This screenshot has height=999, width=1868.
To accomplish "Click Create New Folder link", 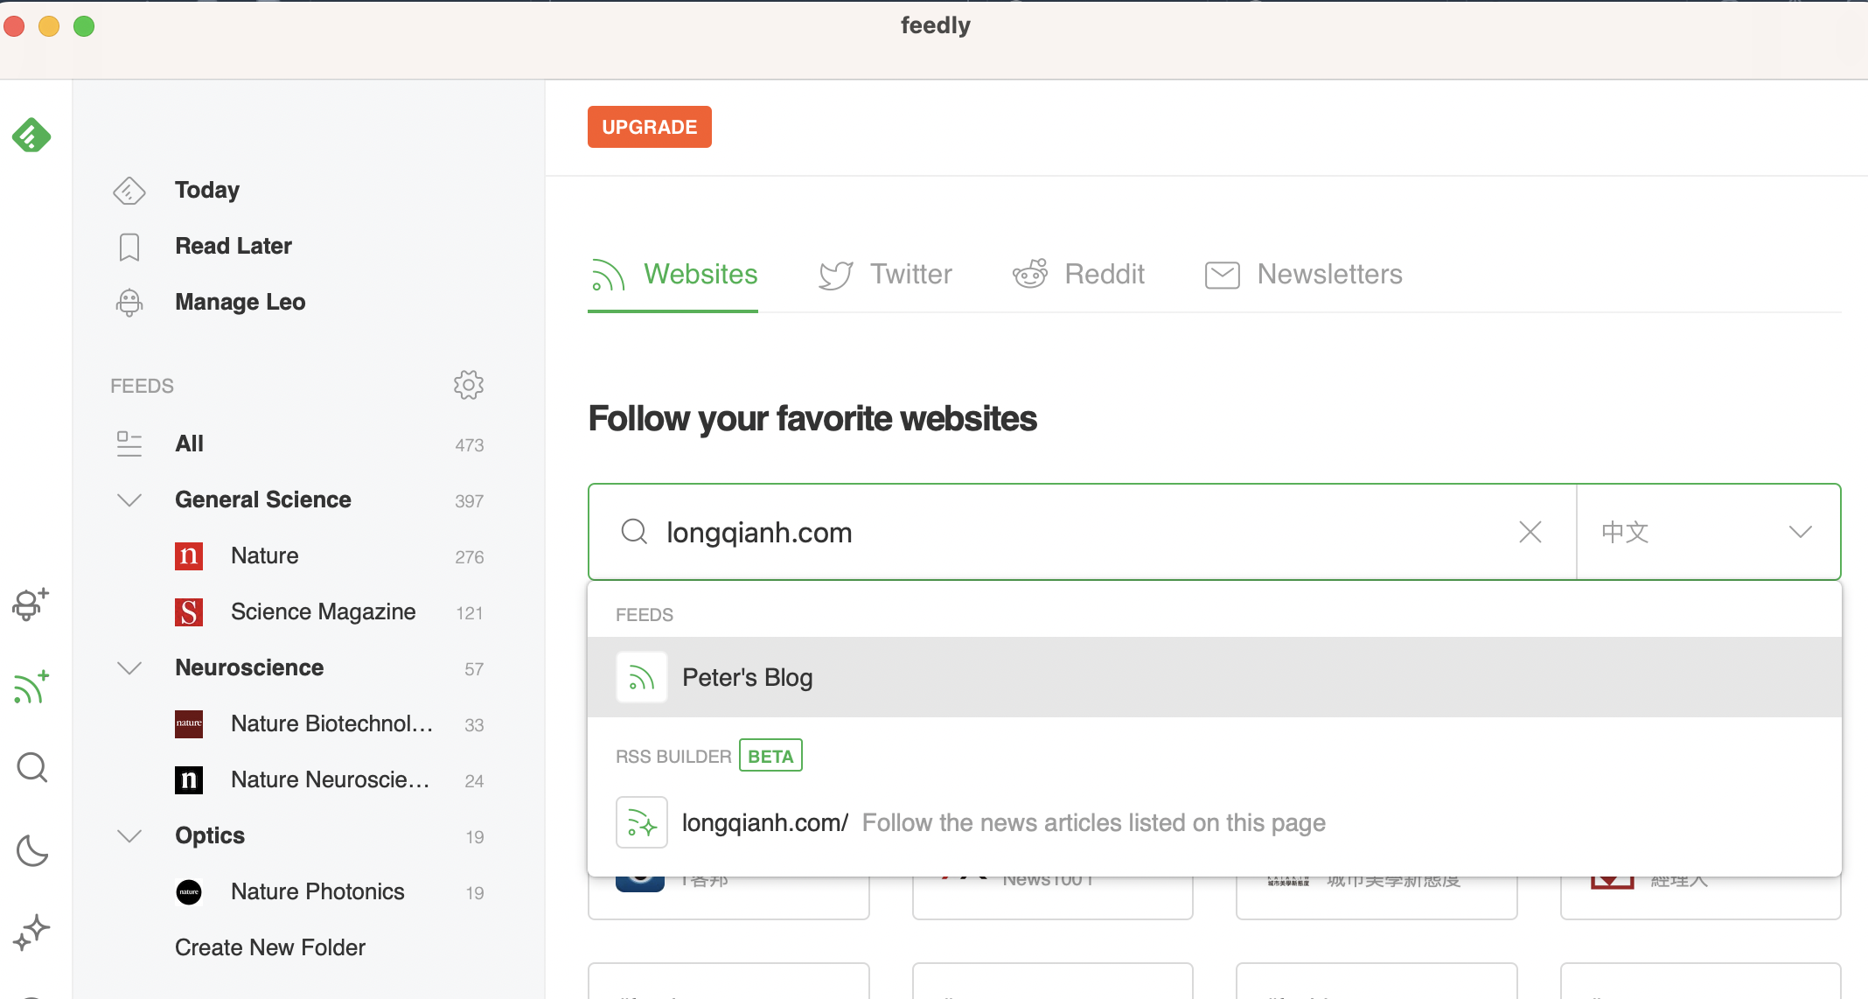I will coord(270,947).
